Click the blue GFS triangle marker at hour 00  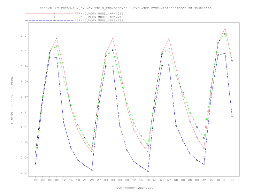tap(36, 164)
